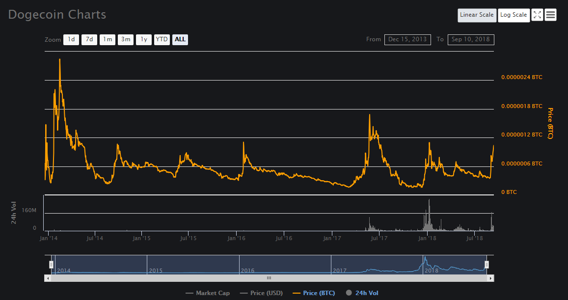This screenshot has height=300, width=568.
Task: Set zoom range to 1d
Action: [71, 39]
